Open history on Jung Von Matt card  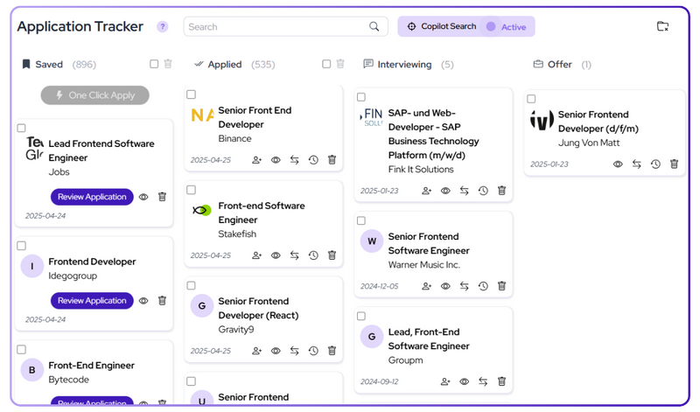655,164
